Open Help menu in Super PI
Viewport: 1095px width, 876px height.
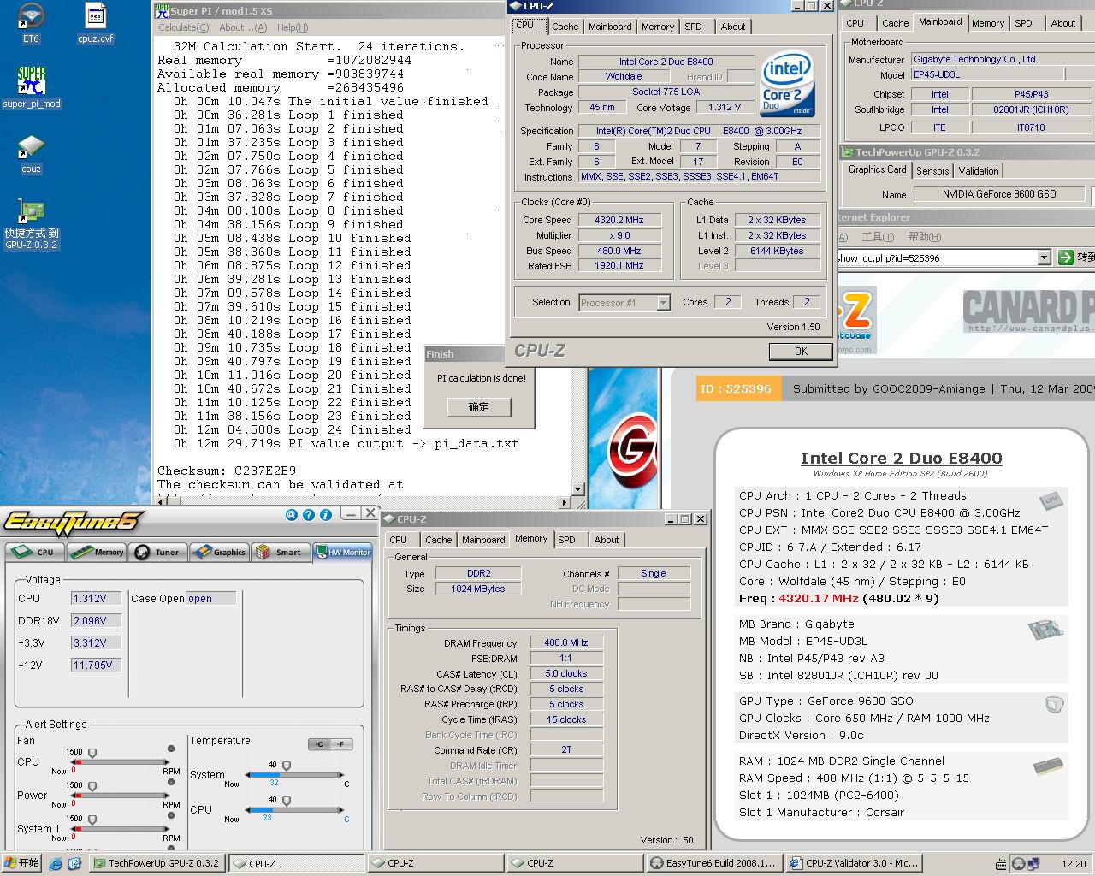(x=293, y=27)
